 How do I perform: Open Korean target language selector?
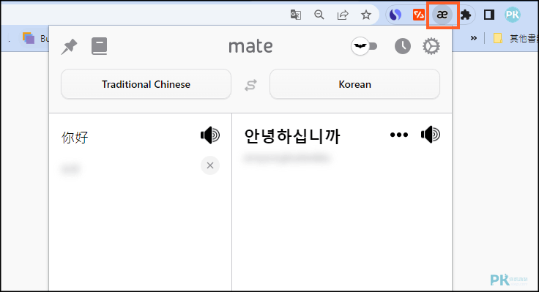354,84
